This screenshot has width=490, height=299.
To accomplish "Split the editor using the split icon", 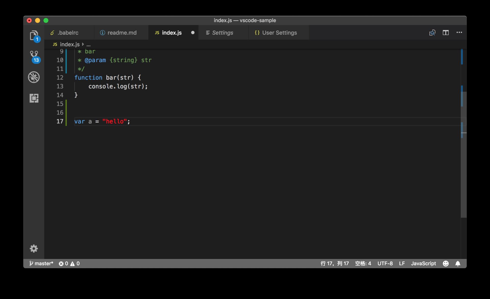I will coord(446,33).
